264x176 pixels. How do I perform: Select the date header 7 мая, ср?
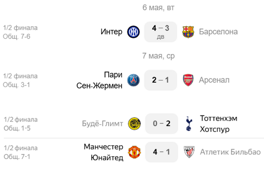[158, 56]
